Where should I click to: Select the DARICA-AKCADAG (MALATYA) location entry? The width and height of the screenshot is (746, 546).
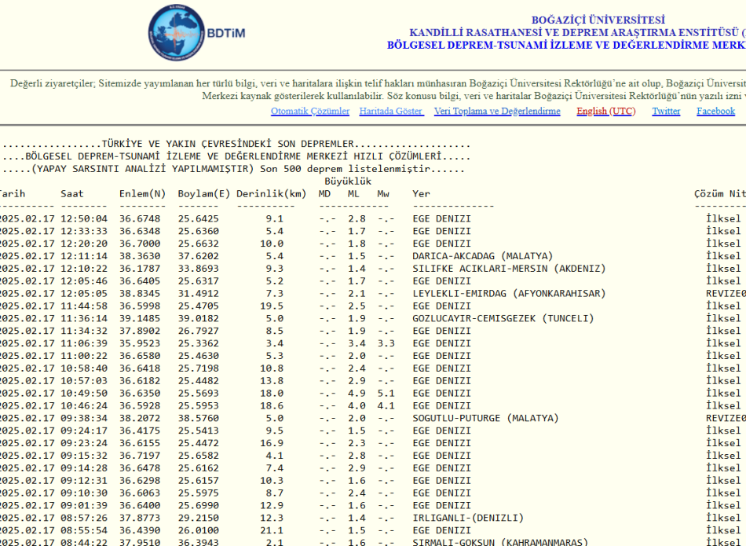pyautogui.click(x=482, y=256)
